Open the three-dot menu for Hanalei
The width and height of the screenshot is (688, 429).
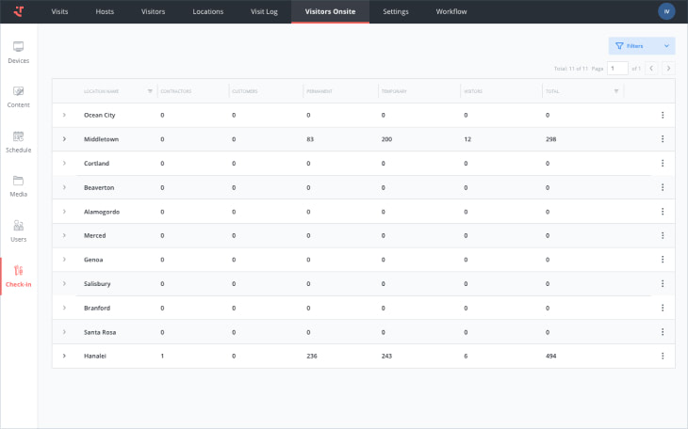[663, 356]
